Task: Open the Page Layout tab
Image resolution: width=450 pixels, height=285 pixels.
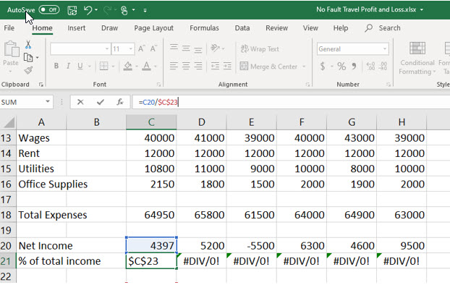Action: tap(153, 27)
